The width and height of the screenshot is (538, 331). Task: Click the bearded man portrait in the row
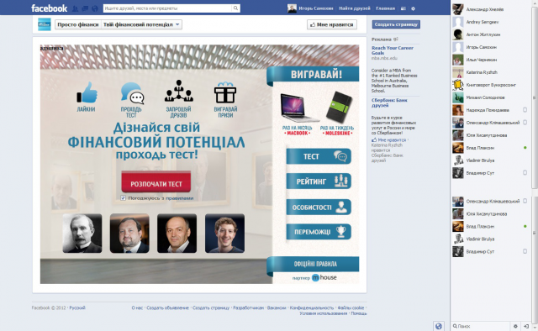click(129, 234)
